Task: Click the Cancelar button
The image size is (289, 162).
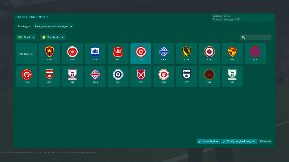Action: click(x=266, y=141)
